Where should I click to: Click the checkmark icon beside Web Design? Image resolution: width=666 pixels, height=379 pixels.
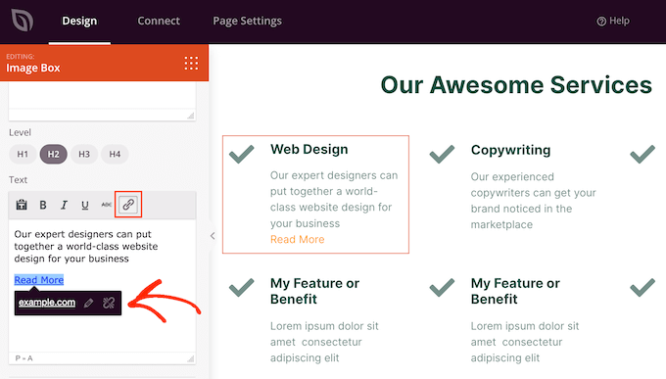pyautogui.click(x=241, y=154)
